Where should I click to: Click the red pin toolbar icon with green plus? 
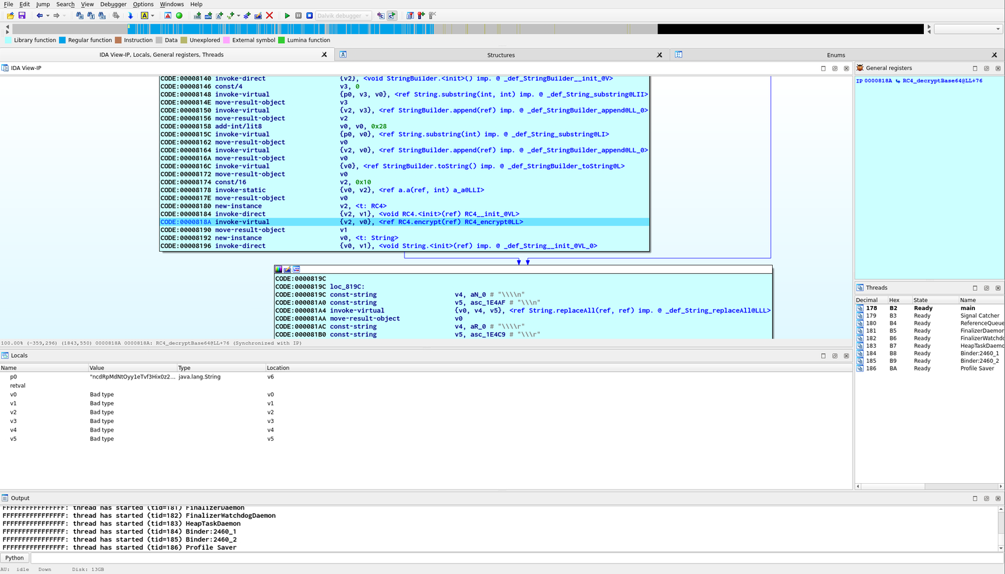click(421, 16)
